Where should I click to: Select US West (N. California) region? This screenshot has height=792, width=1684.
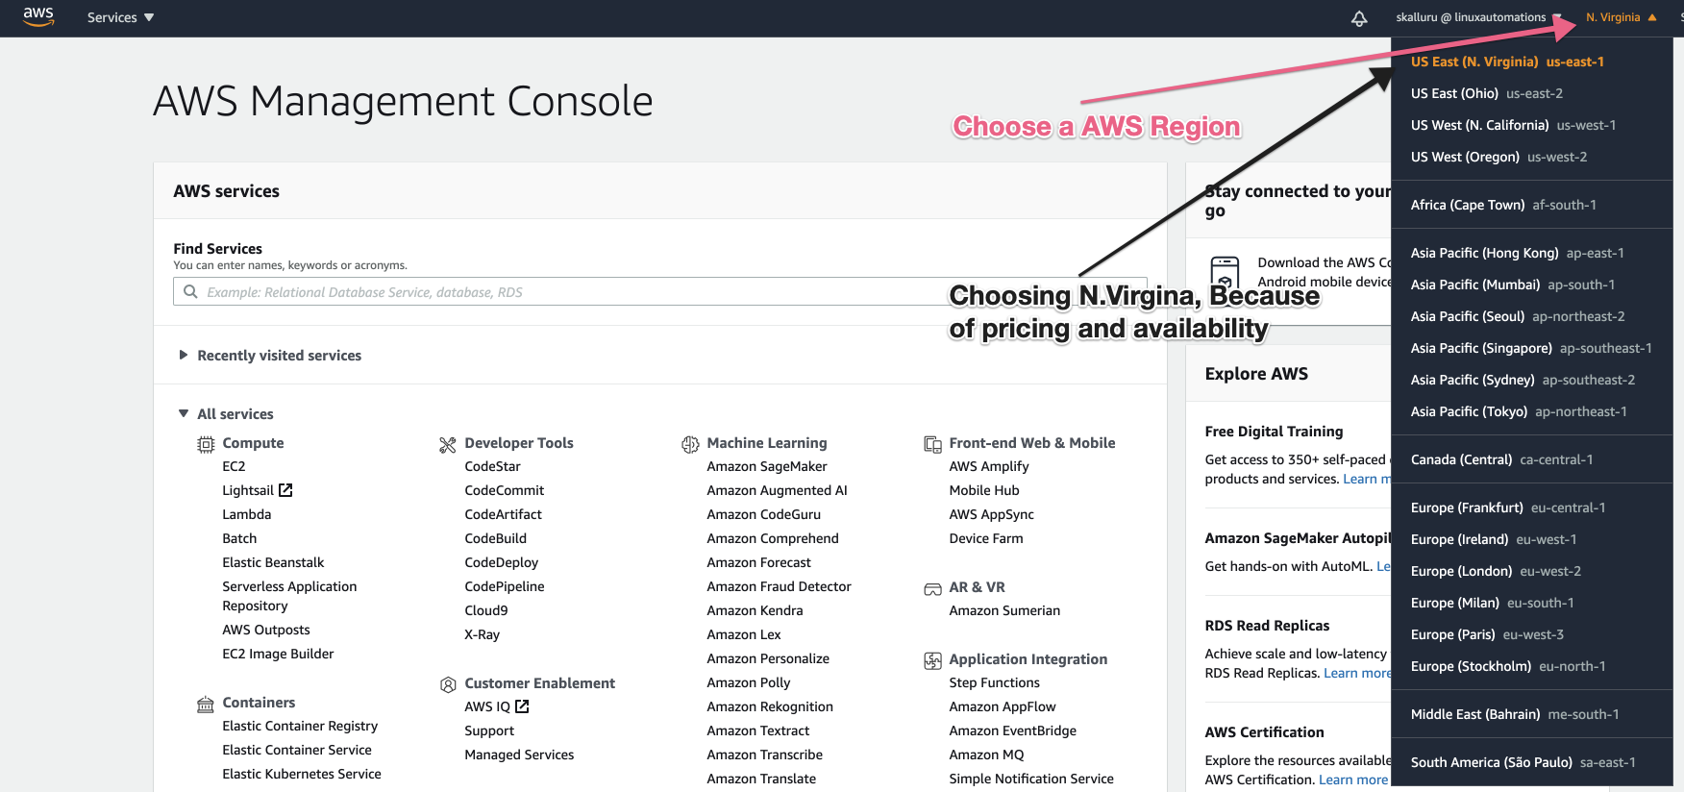[x=1532, y=125]
